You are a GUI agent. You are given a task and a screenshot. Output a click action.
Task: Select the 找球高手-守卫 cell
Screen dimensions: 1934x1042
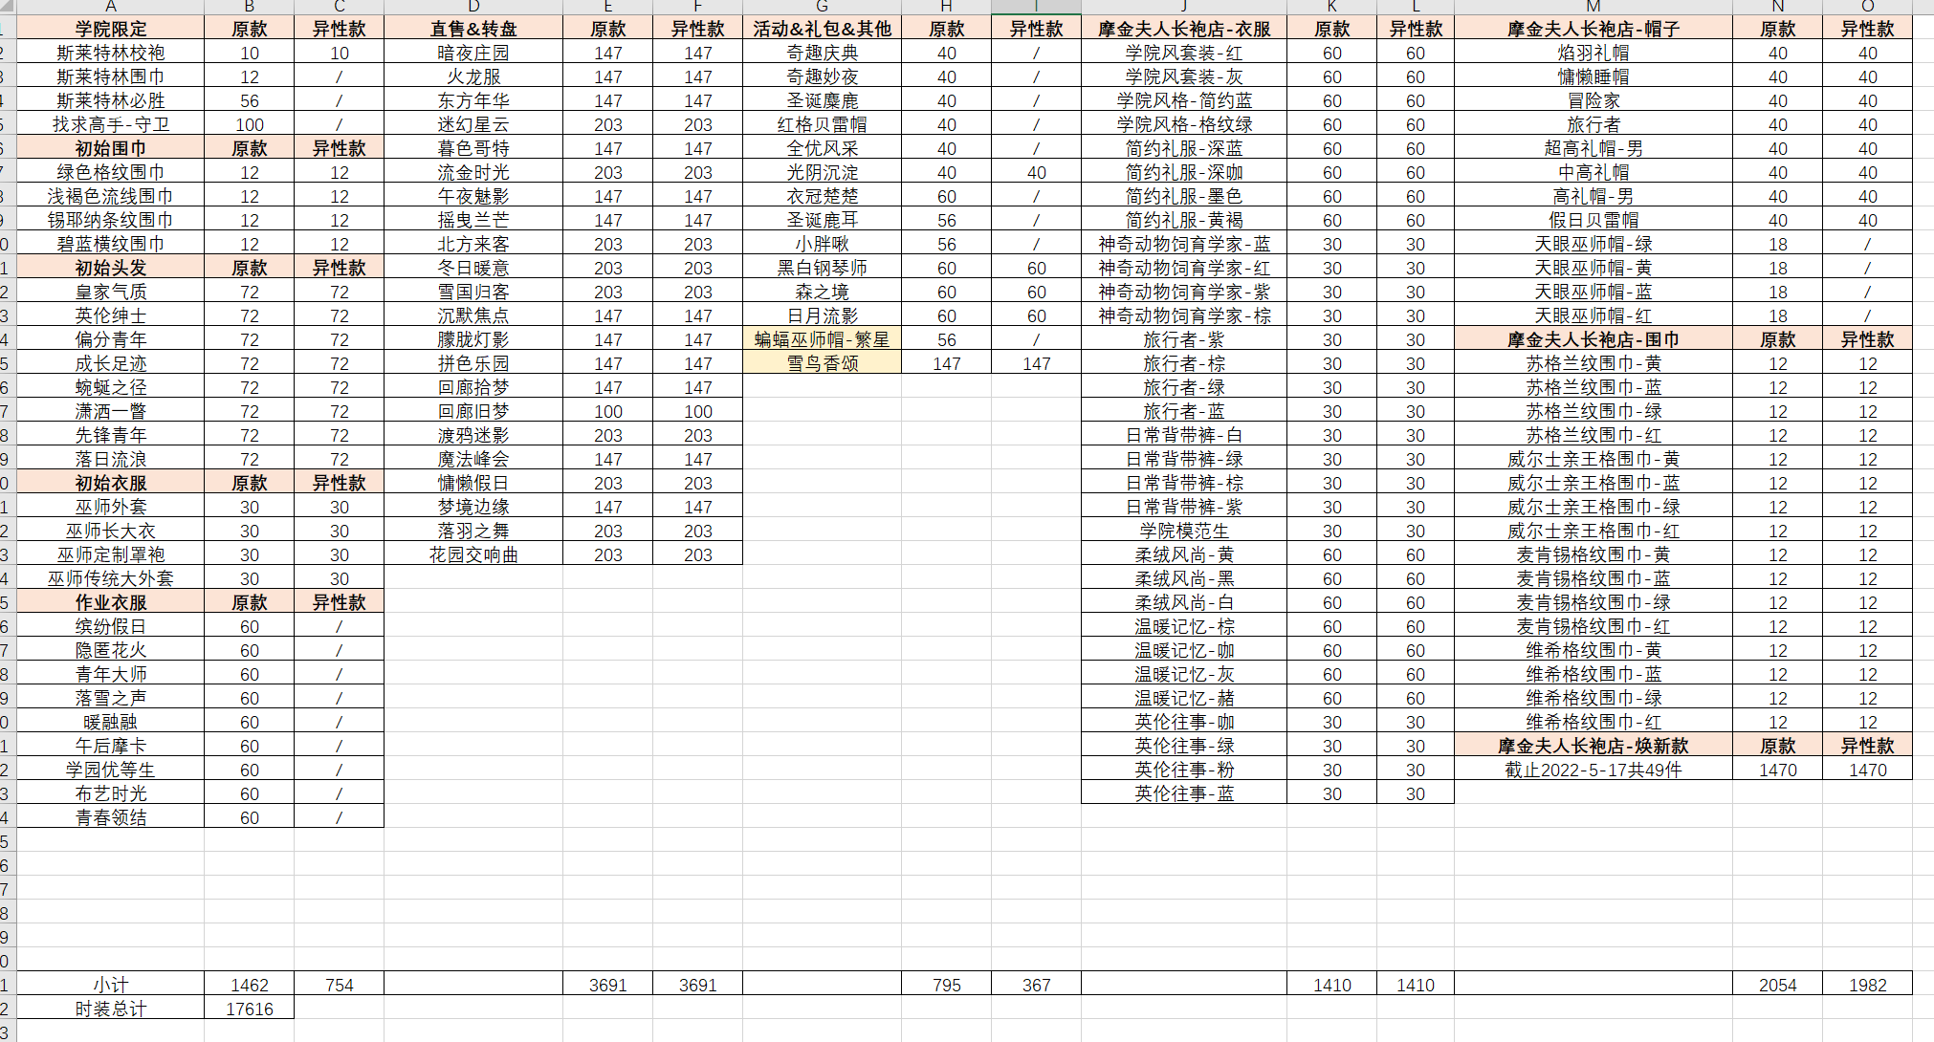[x=111, y=124]
